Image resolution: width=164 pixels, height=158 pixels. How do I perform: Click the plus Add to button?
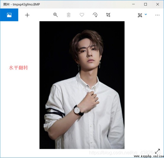tap(27, 15)
